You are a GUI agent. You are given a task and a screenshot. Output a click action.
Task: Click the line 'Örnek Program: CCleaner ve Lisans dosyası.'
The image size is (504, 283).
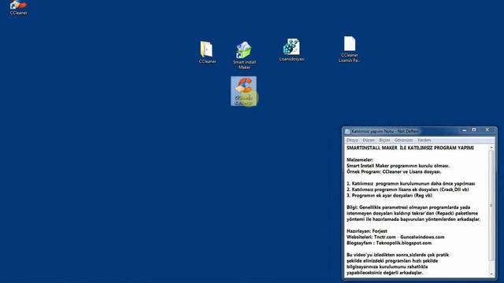[394, 171]
